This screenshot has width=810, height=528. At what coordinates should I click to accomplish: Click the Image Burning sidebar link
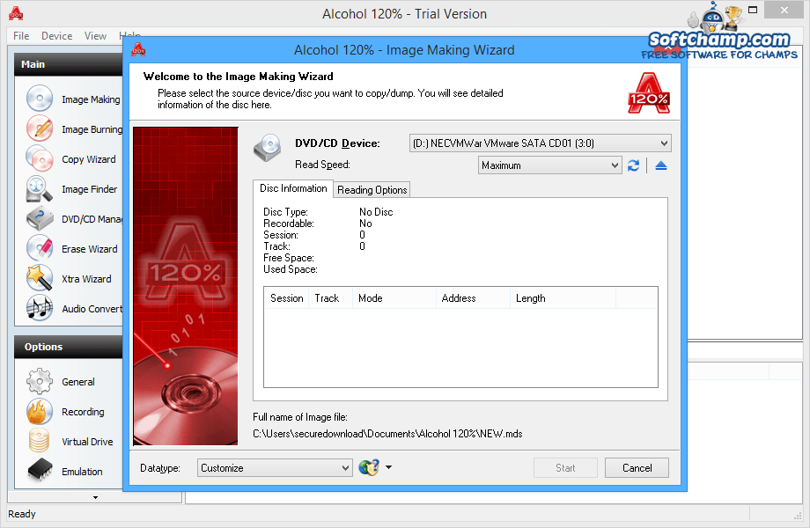[x=92, y=129]
